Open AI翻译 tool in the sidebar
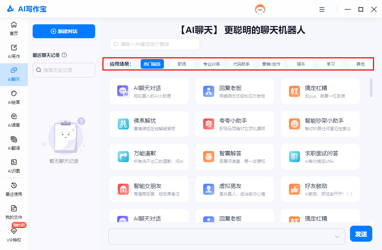382x250 pixels. click(x=14, y=143)
